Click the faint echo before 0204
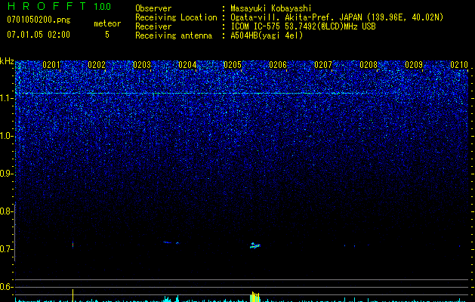The height and width of the screenshot is (302, 475). (x=171, y=242)
